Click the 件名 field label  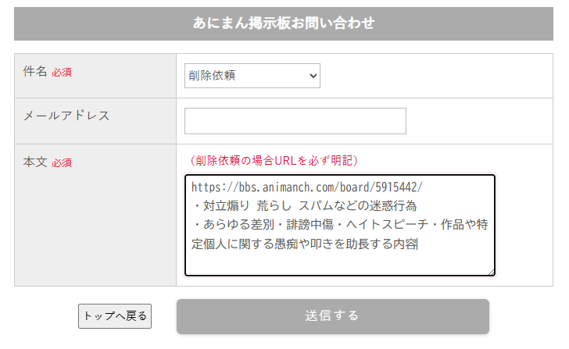[x=36, y=72]
